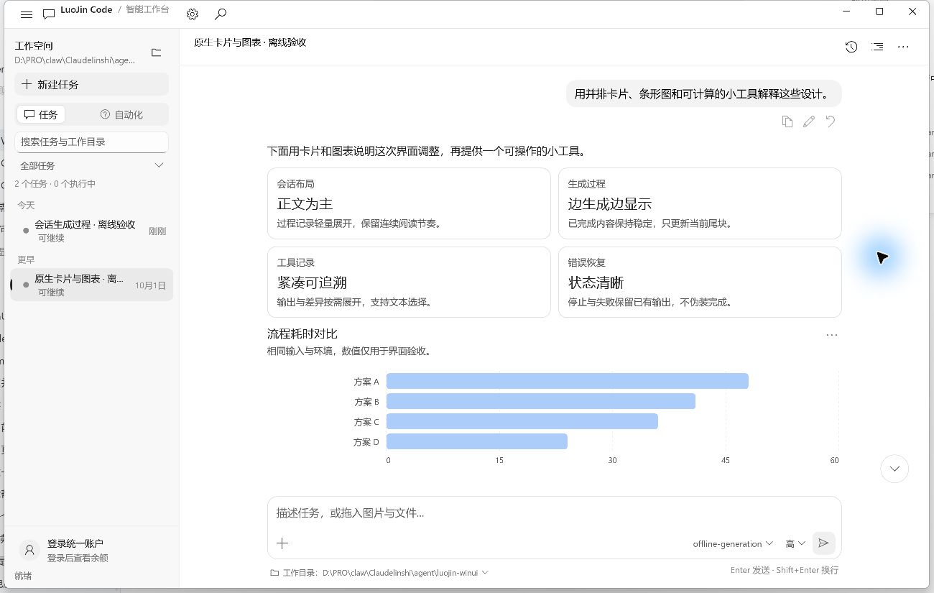Viewport: 934px width, 593px height.
Task: Open the 会话生成过程 · 离线验收 task
Action: (x=92, y=230)
